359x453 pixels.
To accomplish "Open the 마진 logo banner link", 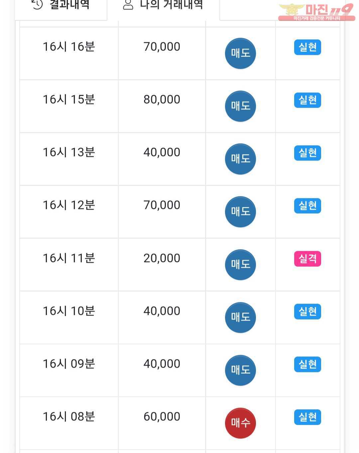I will [316, 12].
